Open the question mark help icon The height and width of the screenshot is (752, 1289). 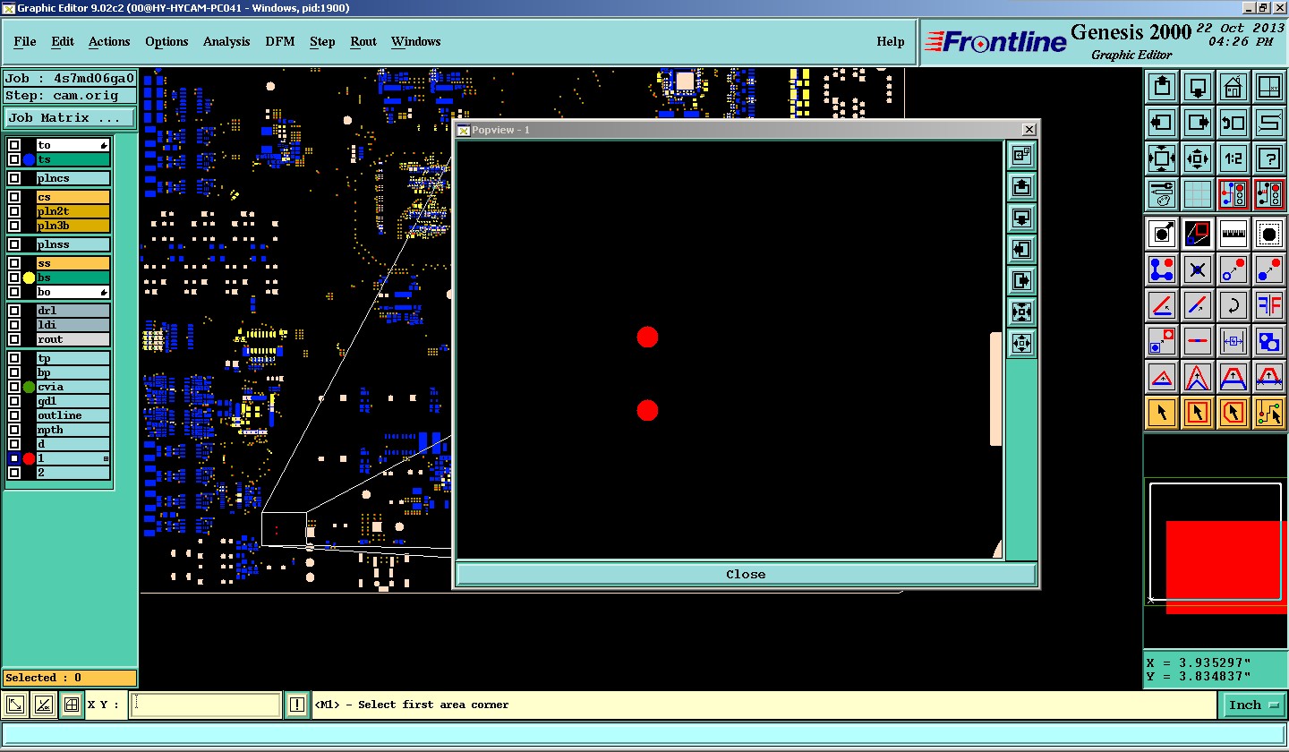pyautogui.click(x=1269, y=158)
